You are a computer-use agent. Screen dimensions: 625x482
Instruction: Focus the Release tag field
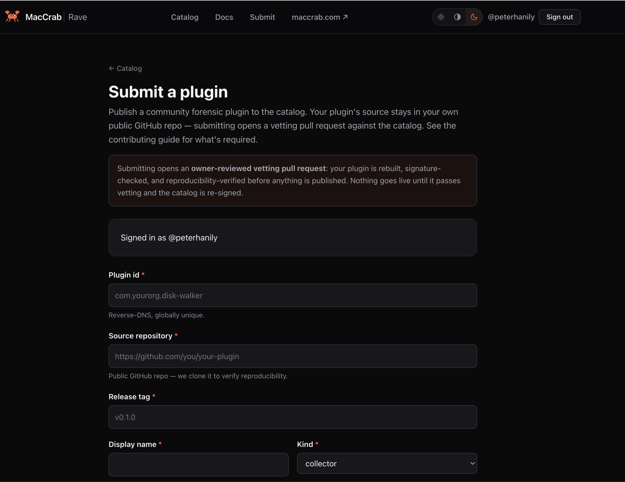point(293,417)
